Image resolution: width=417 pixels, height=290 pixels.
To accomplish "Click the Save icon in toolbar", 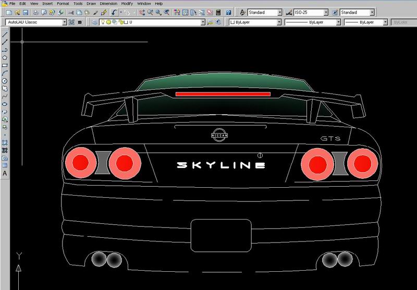I will point(26,11).
